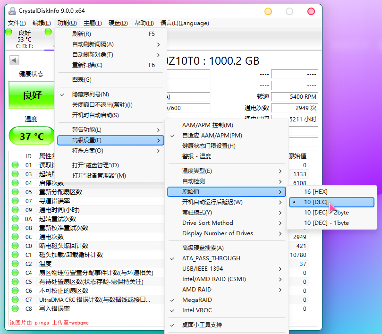Open 图表(G) graph
Image resolution: width=382 pixels, height=334 pixels.
point(110,80)
